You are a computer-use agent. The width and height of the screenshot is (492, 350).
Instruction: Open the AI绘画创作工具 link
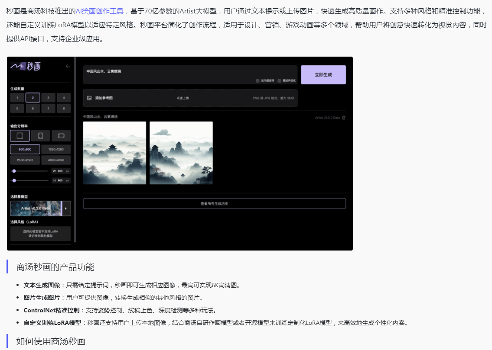pyautogui.click(x=99, y=11)
